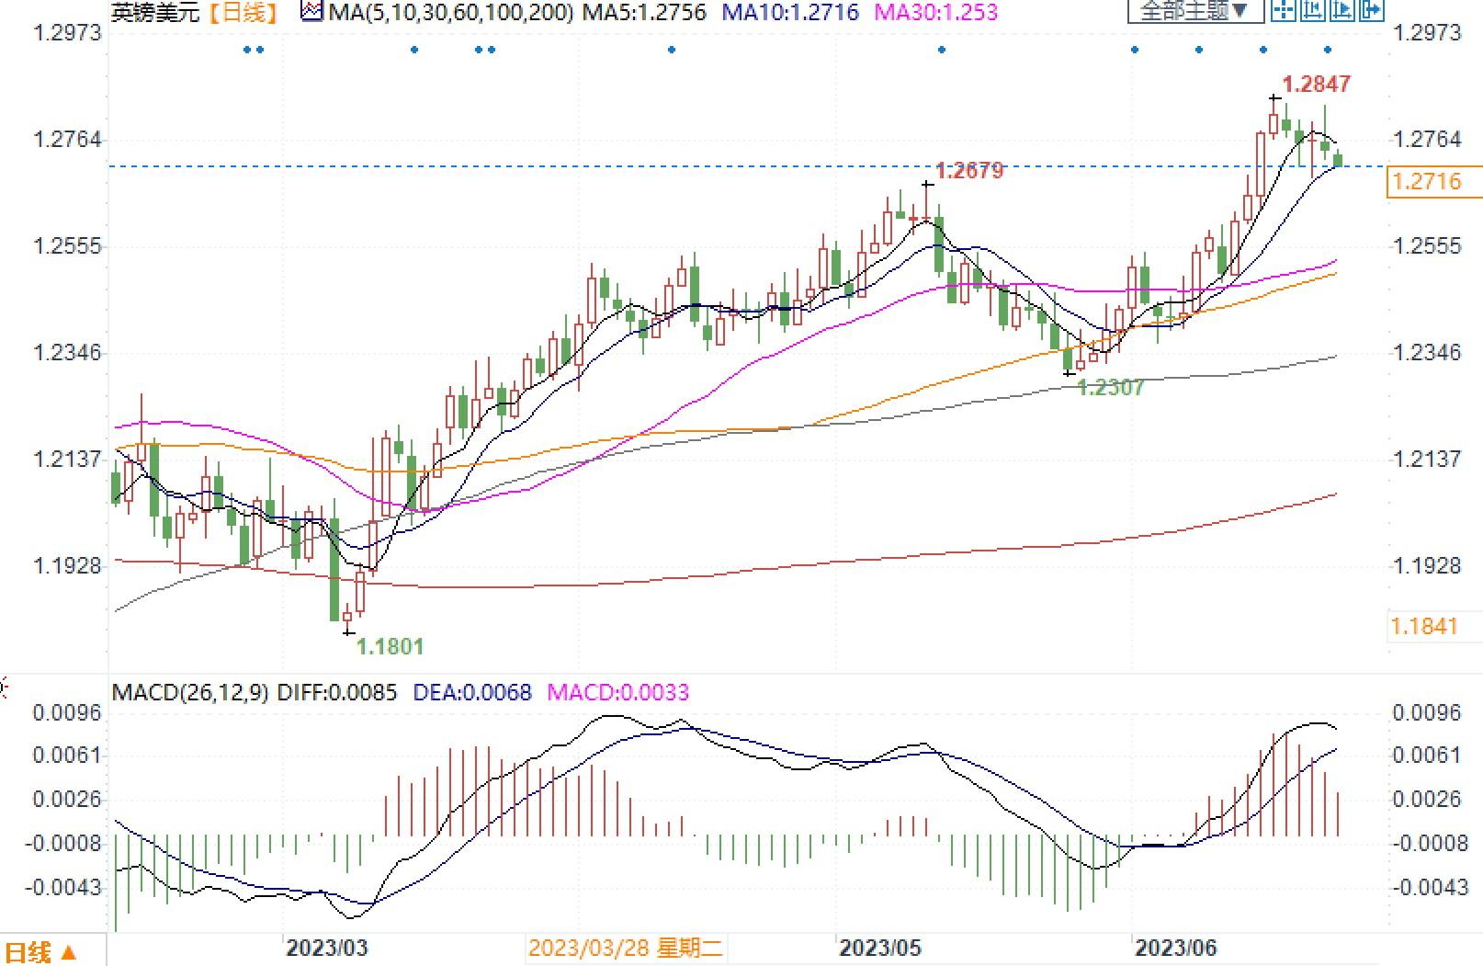Screen dimensions: 1483x966
Task: Click the magenta MACD:0.0033 readout
Action: click(x=617, y=692)
